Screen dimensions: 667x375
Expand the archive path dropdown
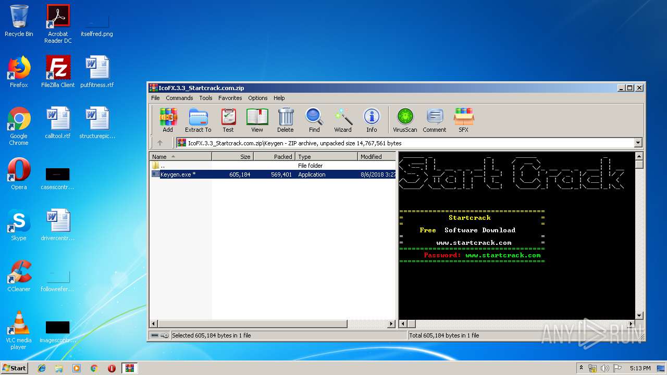[x=638, y=143]
